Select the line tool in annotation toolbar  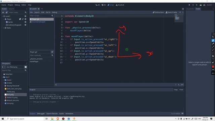click(x=213, y=47)
